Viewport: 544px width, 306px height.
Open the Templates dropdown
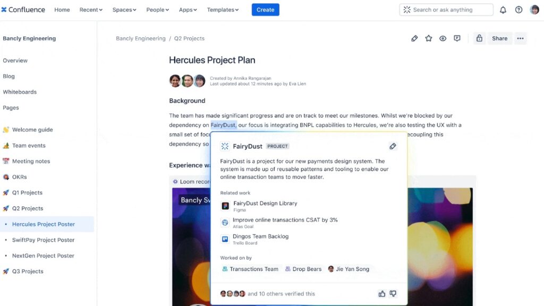223,9
